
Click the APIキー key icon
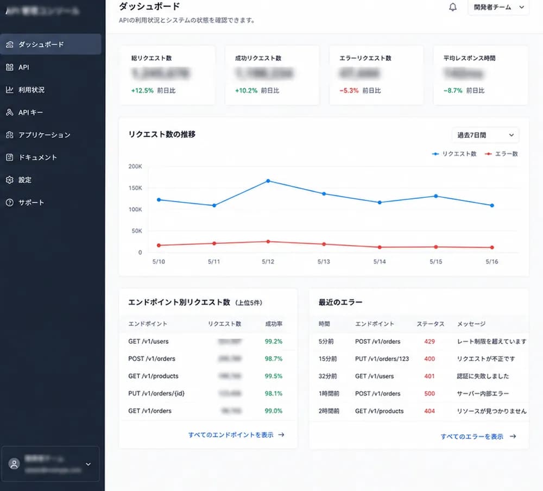(x=10, y=112)
